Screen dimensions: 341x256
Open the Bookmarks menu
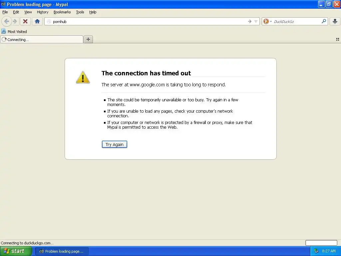62,12
